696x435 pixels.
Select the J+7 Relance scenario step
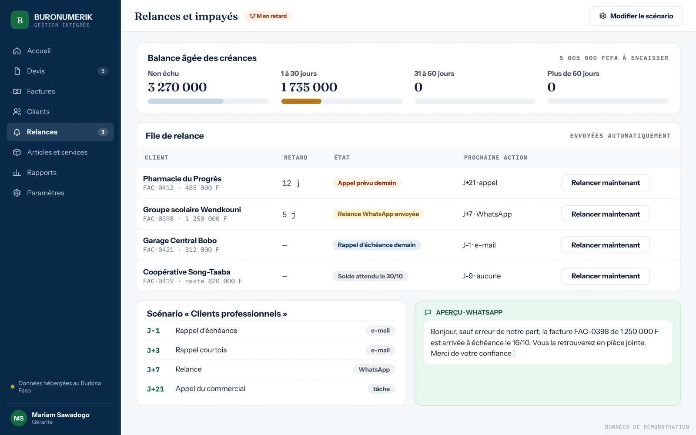pos(271,369)
